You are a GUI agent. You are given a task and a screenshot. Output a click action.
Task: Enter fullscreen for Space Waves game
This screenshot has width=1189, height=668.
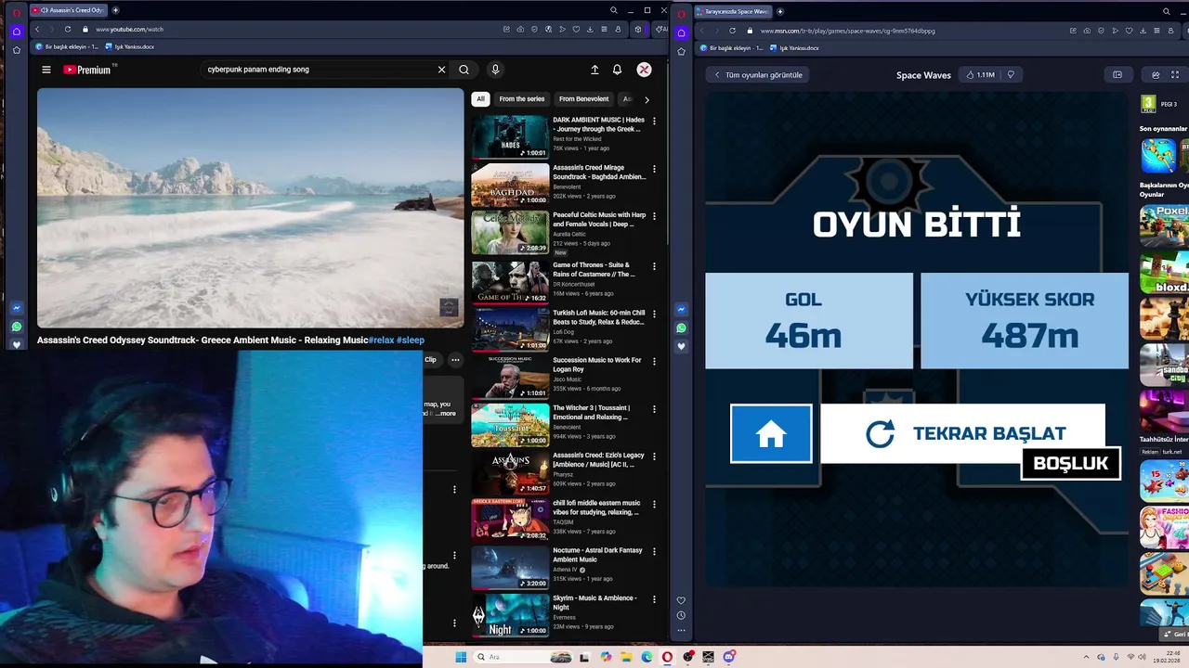click(1174, 75)
